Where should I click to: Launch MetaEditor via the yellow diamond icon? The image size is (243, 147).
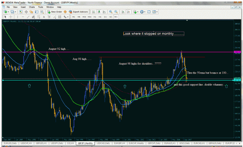[x=65, y=12]
